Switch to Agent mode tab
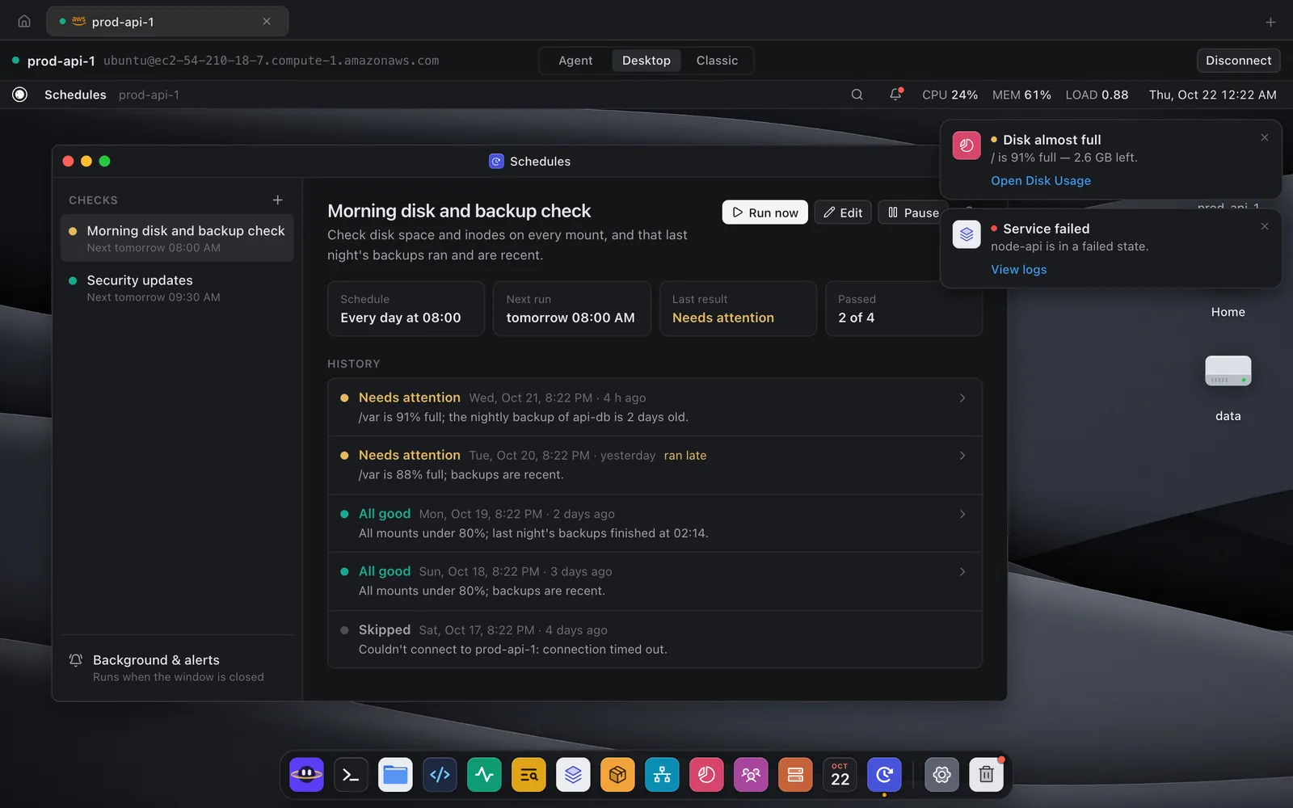1293x808 pixels. [x=575, y=61]
